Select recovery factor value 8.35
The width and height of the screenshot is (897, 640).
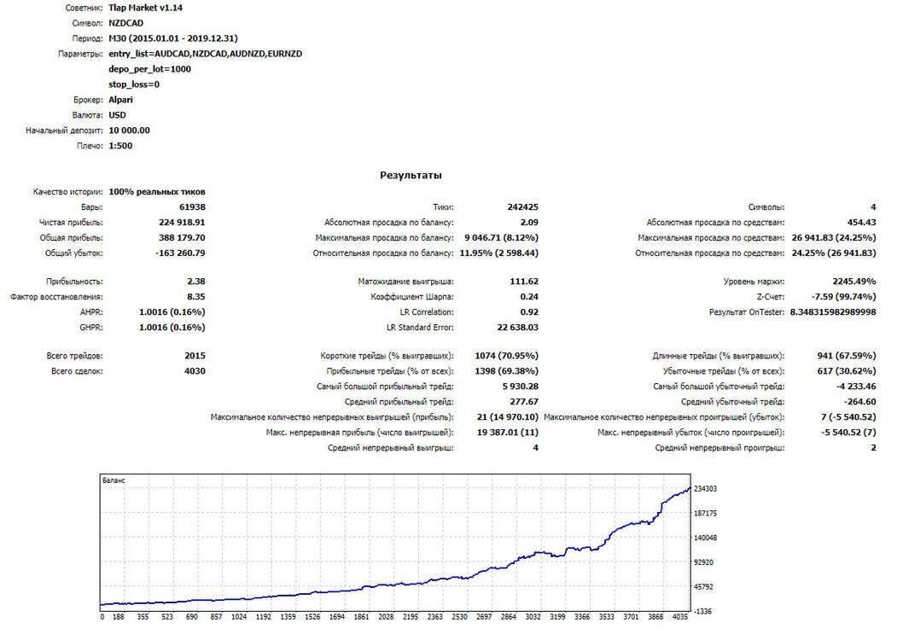196,297
